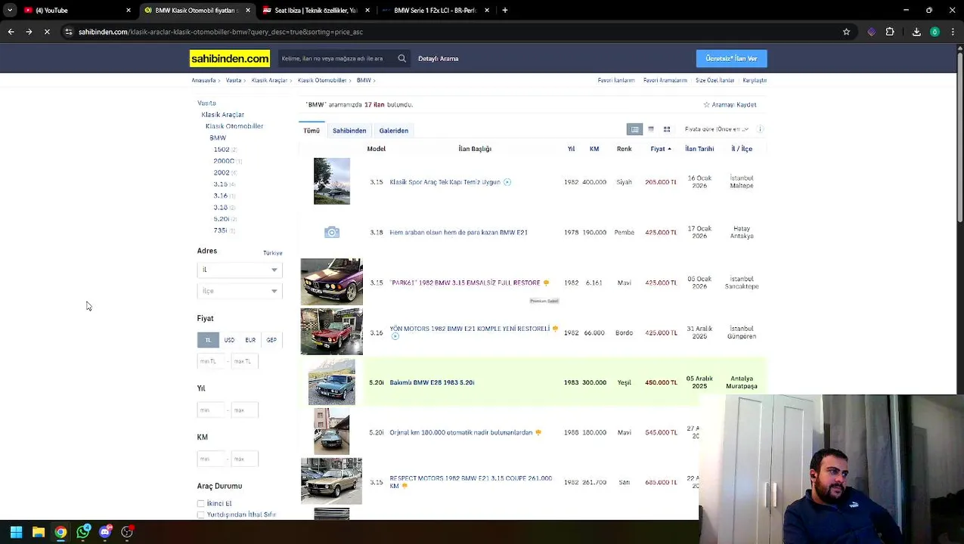Screen dimensions: 964x544
Task: Switch to the Galeriden tab
Action: click(x=394, y=131)
